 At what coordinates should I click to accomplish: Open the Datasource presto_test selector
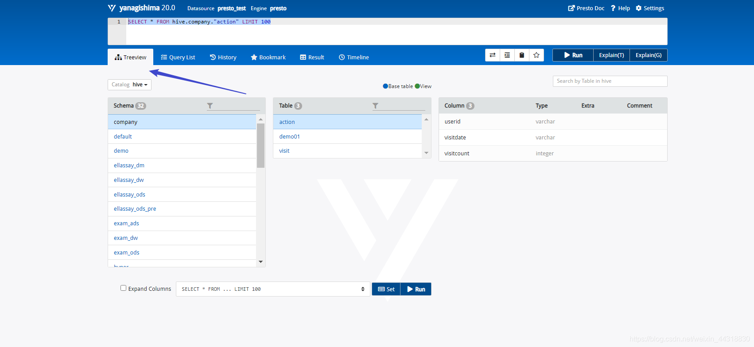[216, 8]
